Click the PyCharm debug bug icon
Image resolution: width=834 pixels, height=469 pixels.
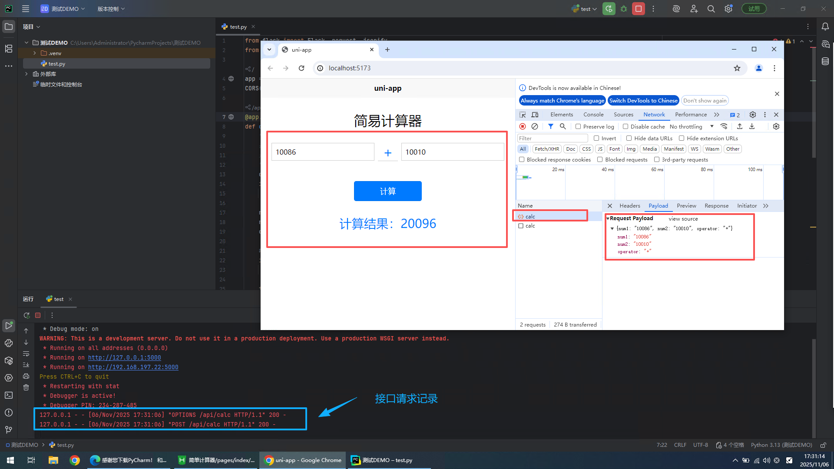coord(624,9)
